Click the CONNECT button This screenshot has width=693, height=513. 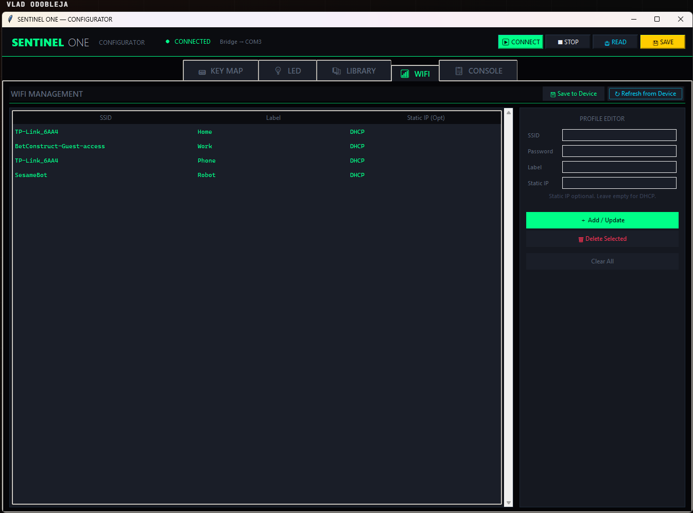[521, 42]
